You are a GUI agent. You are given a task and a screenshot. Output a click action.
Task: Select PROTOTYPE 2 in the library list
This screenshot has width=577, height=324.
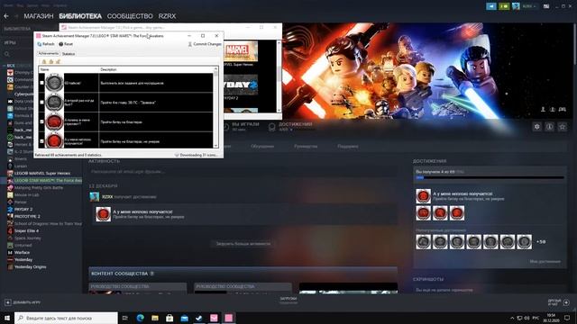[27, 216]
